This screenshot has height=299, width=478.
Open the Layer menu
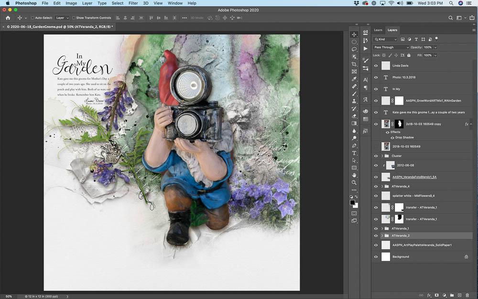point(87,3)
